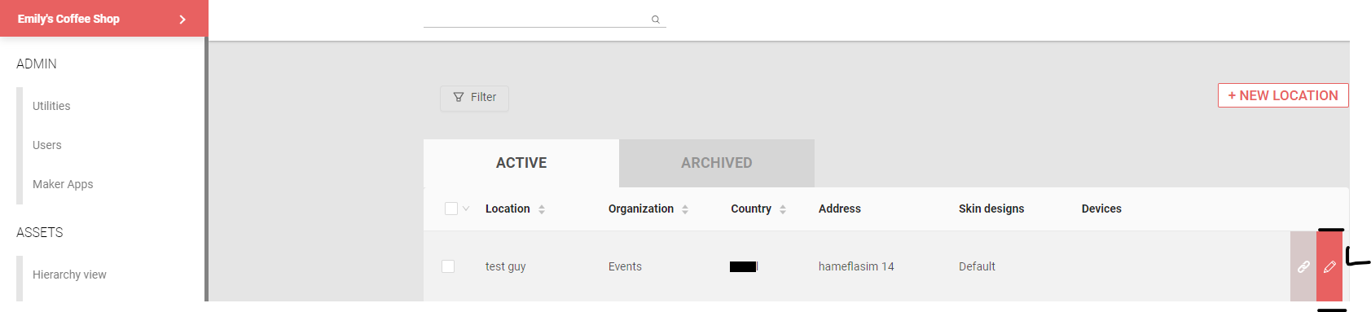This screenshot has height=312, width=1371.
Task: Open Utilities in the admin menu
Action: 51,106
